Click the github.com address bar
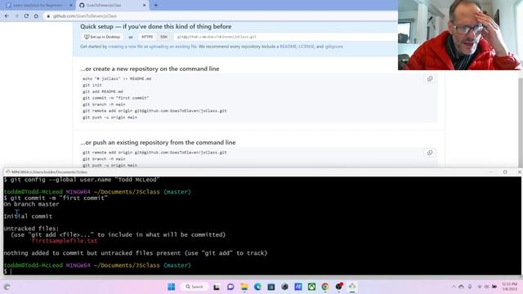Viewport: 523px width, 294px height. click(220, 16)
